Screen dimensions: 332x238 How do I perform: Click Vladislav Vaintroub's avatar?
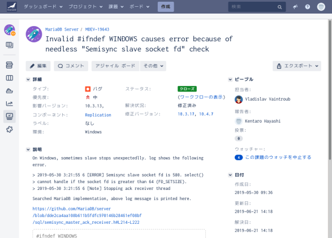pyautogui.click(x=239, y=99)
